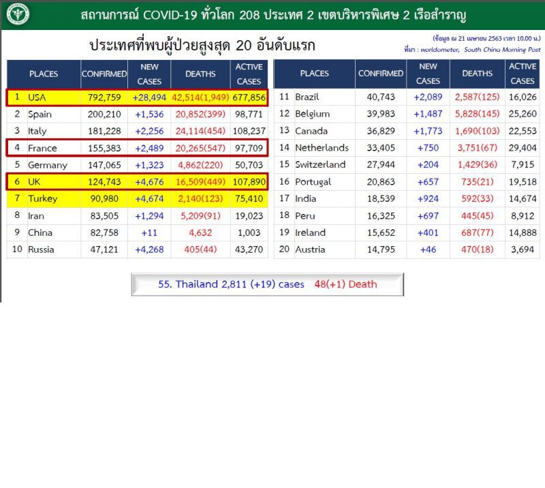Click Belgium's deaths value "5,828(145)"
This screenshot has height=488, width=545.
click(478, 114)
